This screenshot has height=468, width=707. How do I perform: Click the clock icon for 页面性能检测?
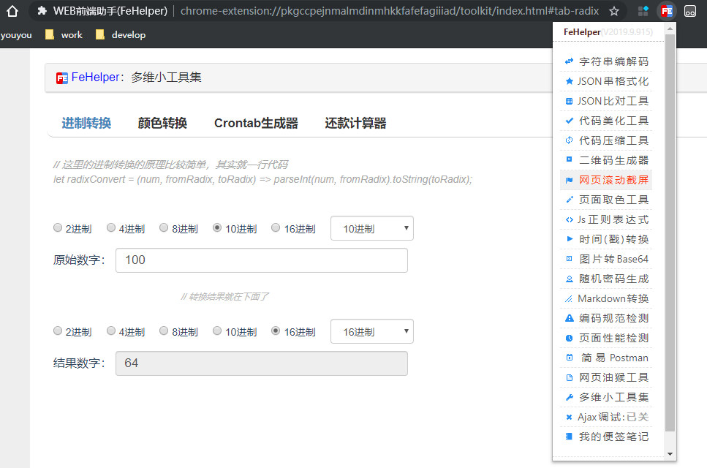click(x=569, y=338)
